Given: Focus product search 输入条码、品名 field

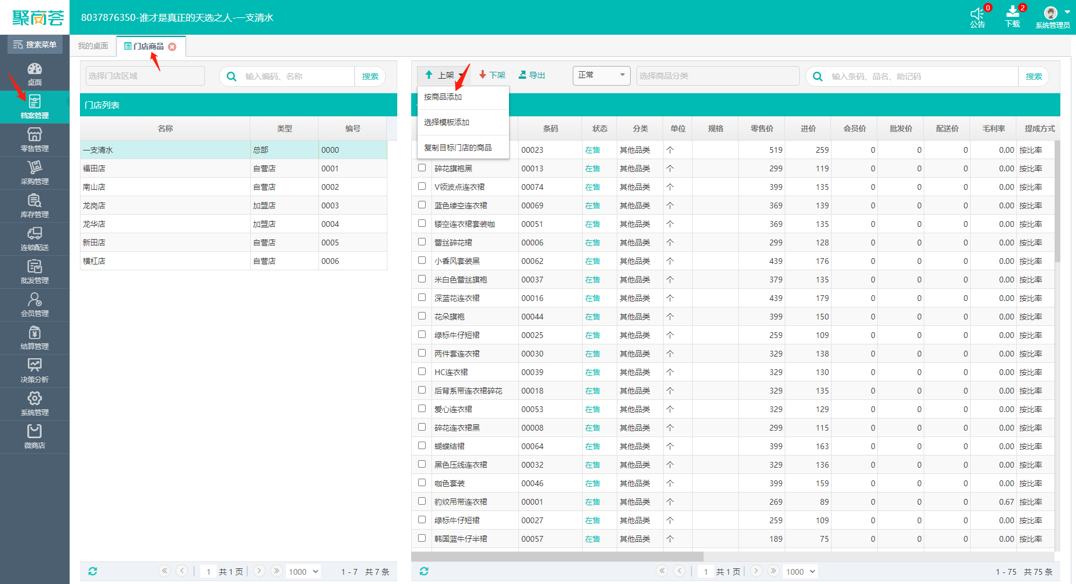Looking at the screenshot, I should click(x=923, y=76).
